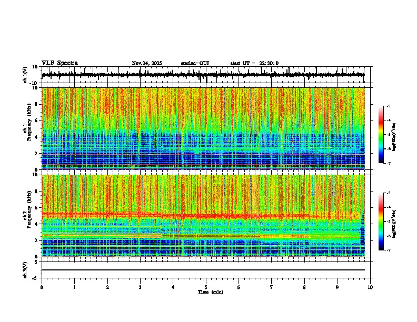Click time-axis tick label "3"
The height and width of the screenshot is (322, 417).
coord(140,287)
